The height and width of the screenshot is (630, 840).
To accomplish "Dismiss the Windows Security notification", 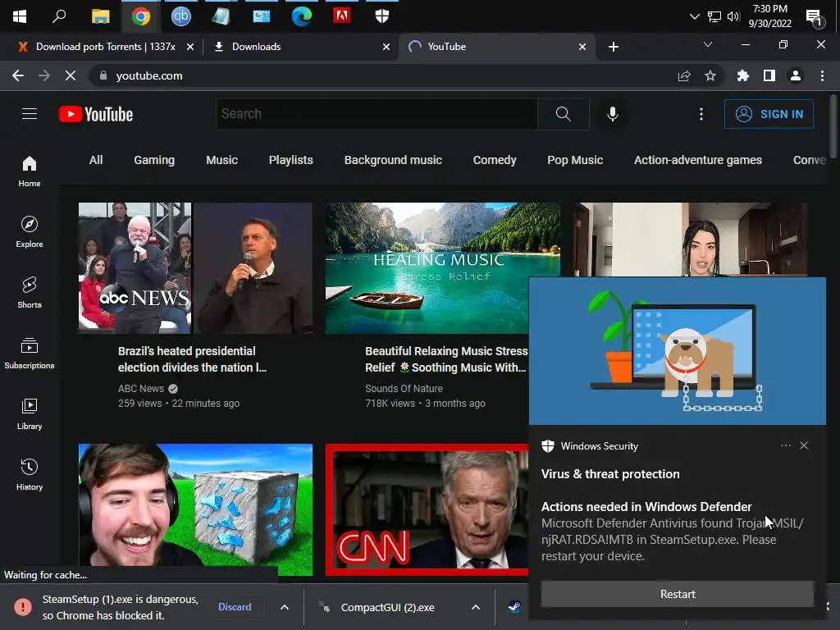I will tap(804, 445).
